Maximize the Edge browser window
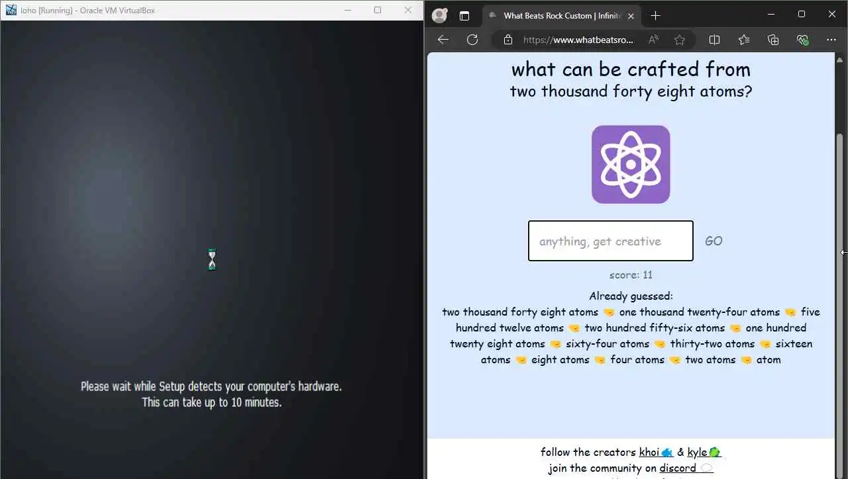Image resolution: width=848 pixels, height=479 pixels. click(x=802, y=14)
